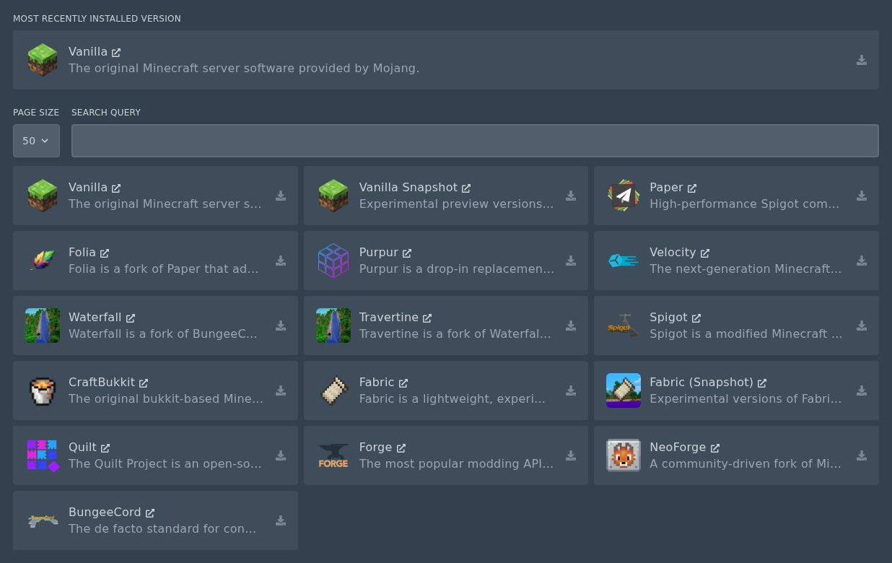
Task: Select the Velocity title text
Action: click(673, 253)
